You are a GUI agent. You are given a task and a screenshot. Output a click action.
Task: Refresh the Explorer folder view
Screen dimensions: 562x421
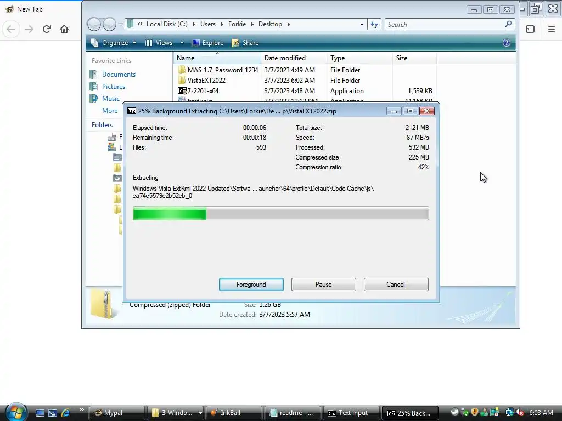click(x=374, y=24)
